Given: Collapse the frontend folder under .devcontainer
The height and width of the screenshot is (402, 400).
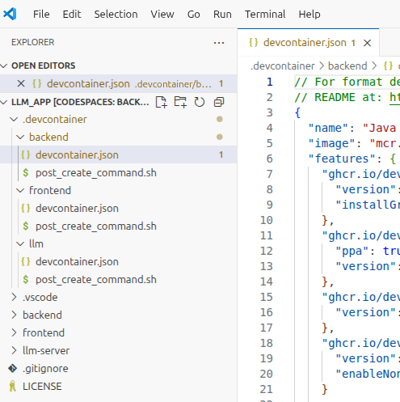Looking at the screenshot, I should [20, 190].
